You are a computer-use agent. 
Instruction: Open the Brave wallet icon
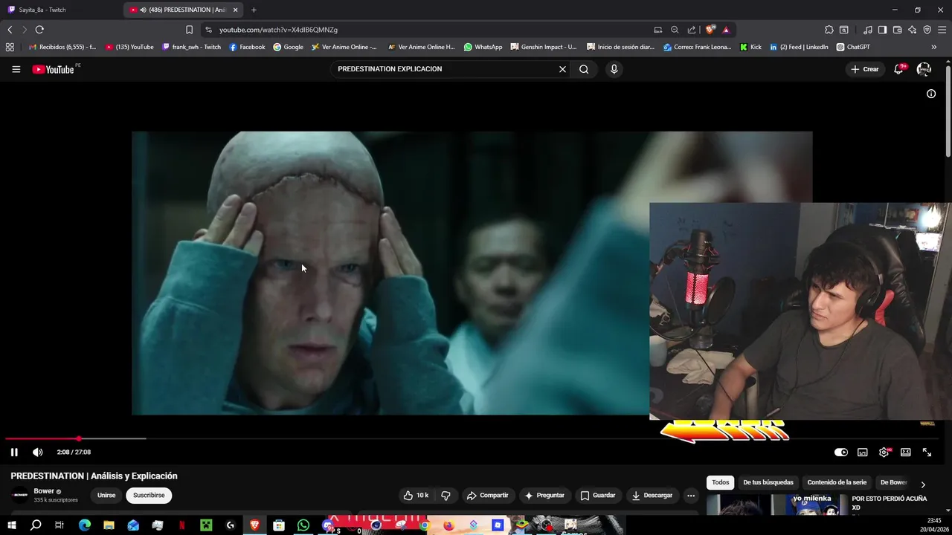897,30
